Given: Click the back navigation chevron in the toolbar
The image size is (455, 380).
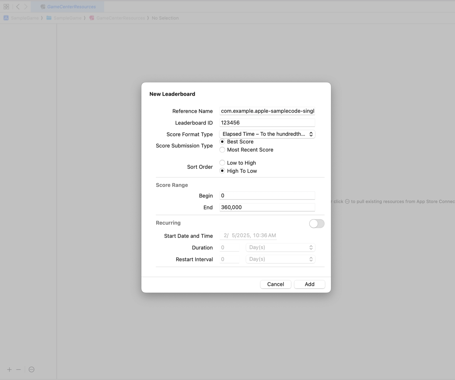Looking at the screenshot, I should [x=18, y=6].
